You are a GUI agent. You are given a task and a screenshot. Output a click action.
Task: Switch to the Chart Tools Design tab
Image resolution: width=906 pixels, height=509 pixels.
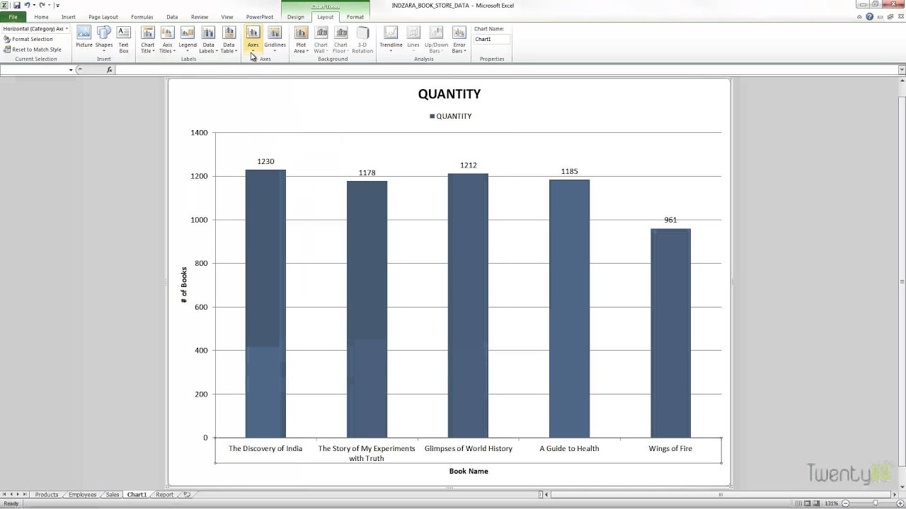coord(296,17)
